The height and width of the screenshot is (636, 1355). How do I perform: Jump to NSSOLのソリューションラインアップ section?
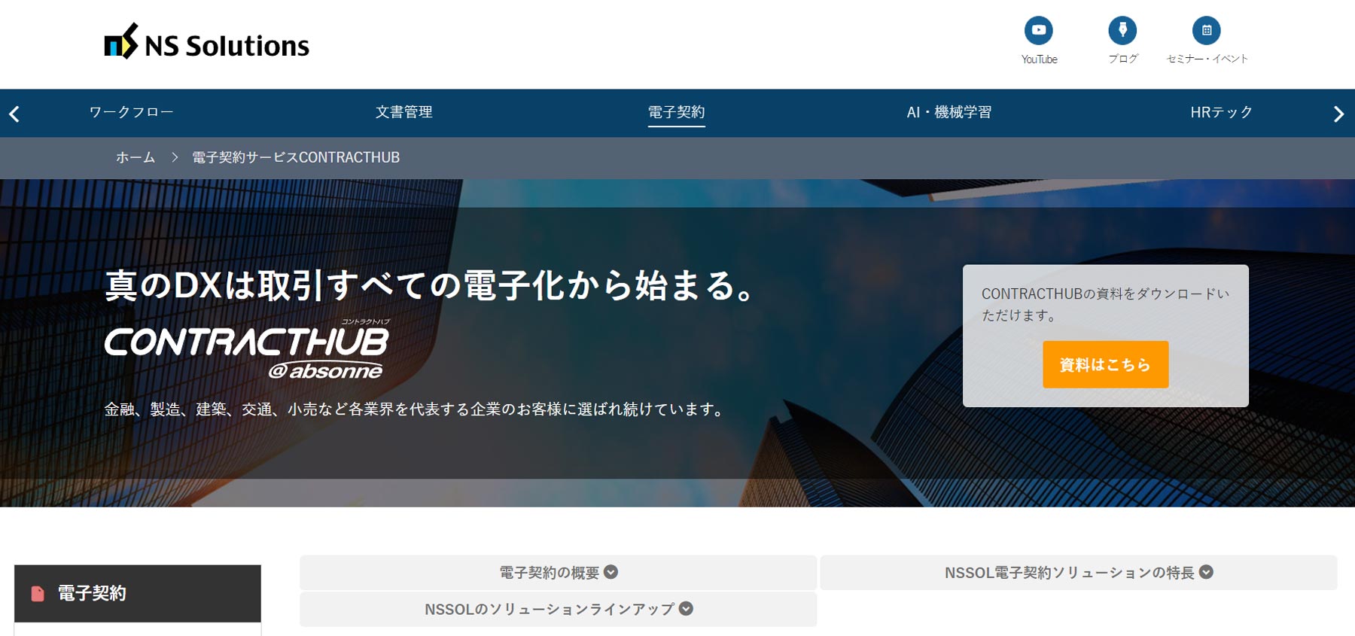pyautogui.click(x=559, y=609)
